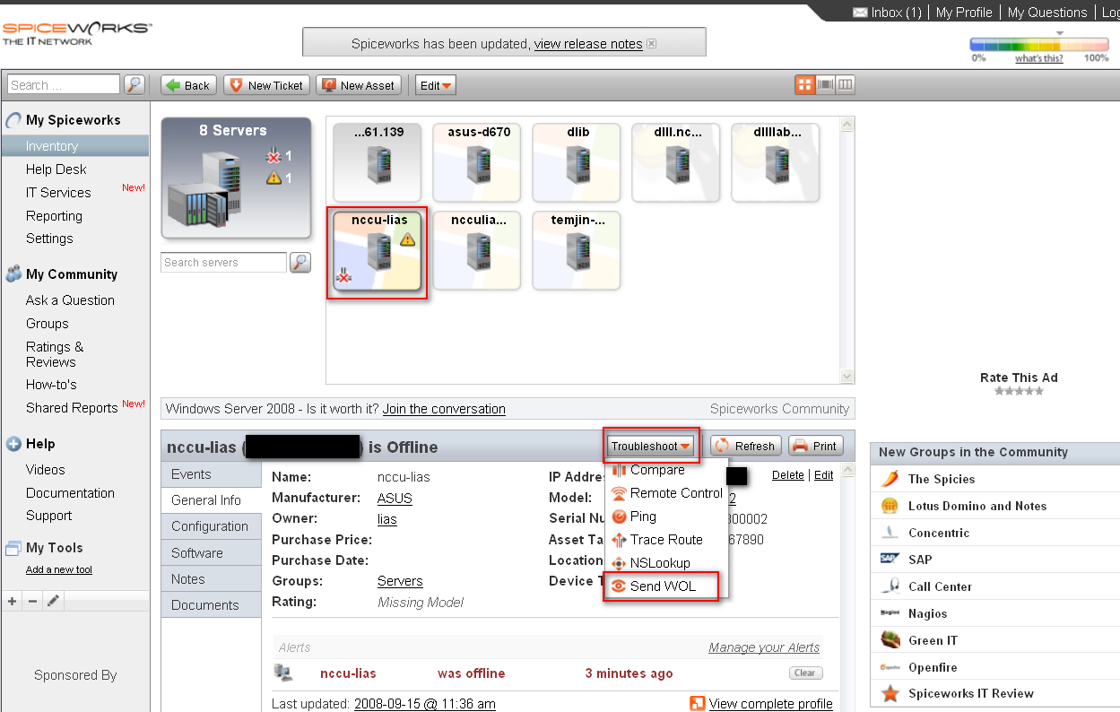Switch to the Documents tab
This screenshot has width=1120, height=712.
[211, 604]
